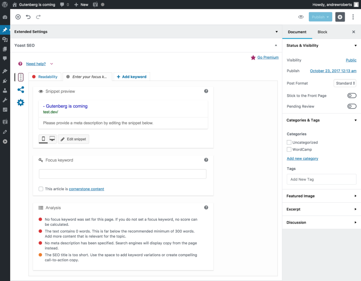
Task: Open the Pages sidebar icon
Action: pyautogui.click(x=5, y=49)
